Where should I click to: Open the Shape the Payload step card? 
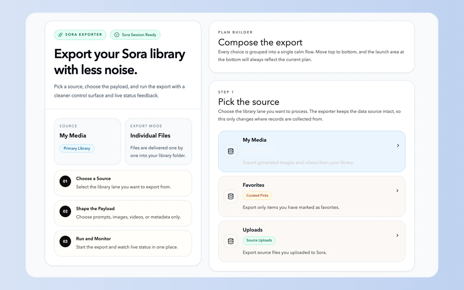click(123, 213)
